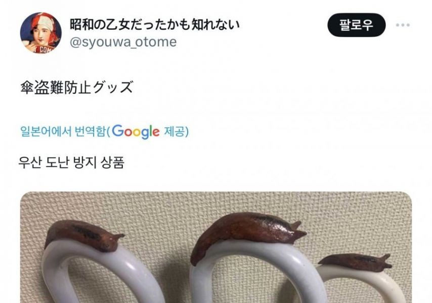Click the red banner in profile avatar
Viewport: 432px width, 303px height.
pos(41,49)
